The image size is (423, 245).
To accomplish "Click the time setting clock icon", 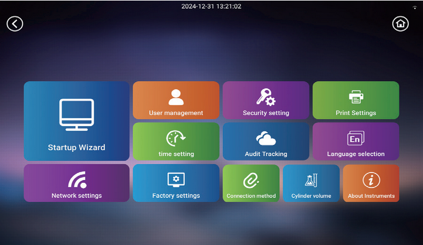I will pyautogui.click(x=176, y=138).
